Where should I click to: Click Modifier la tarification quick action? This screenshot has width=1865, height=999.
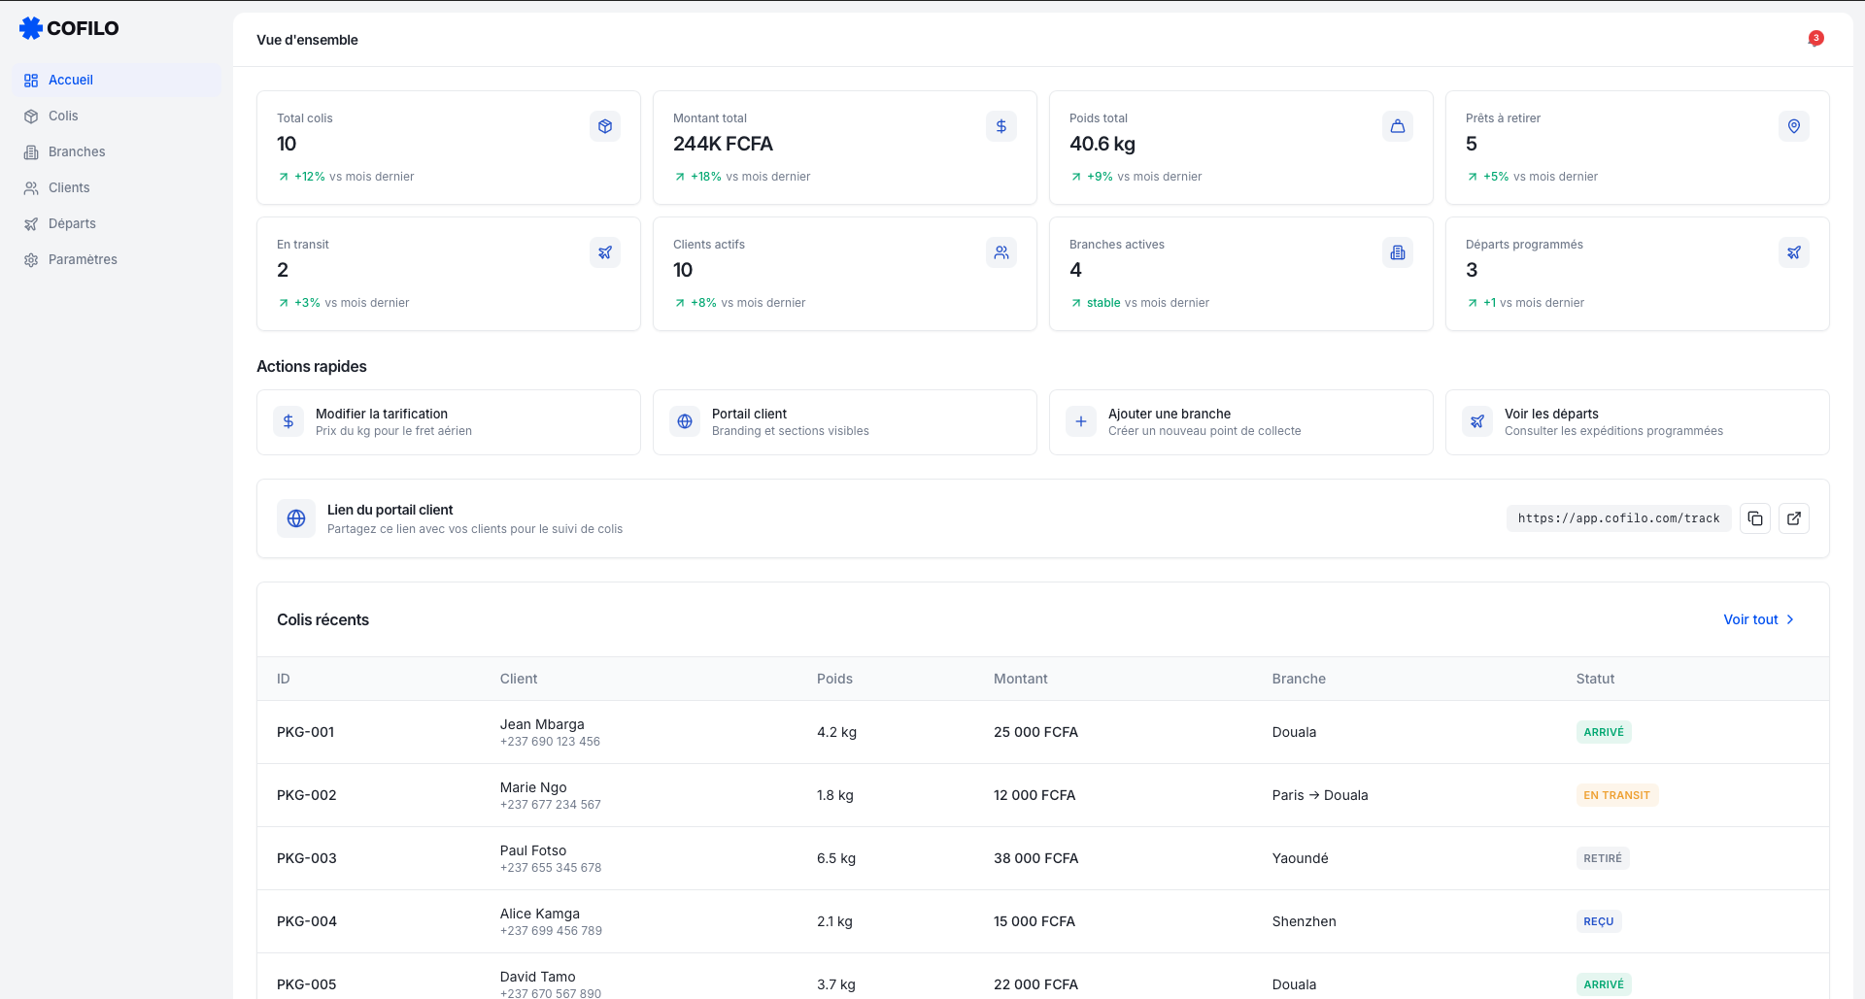[x=448, y=422]
